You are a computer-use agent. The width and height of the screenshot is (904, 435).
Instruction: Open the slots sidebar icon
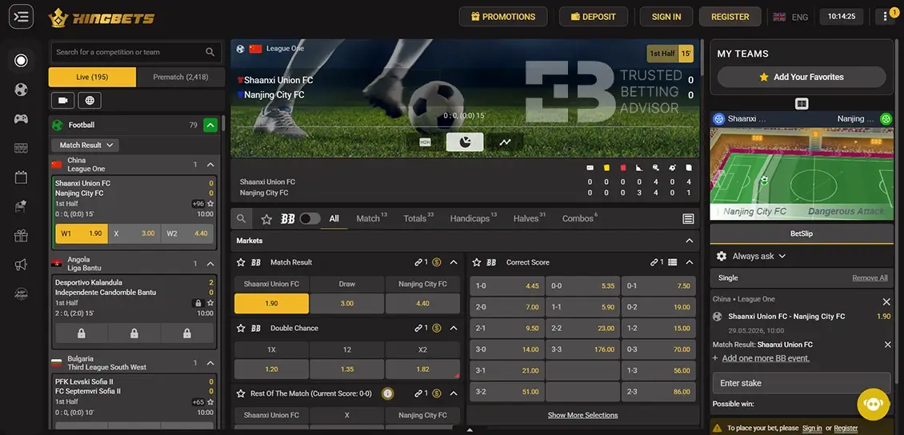click(x=21, y=148)
